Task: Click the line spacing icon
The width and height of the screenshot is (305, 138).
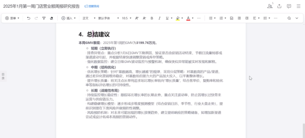Action: tap(265, 18)
